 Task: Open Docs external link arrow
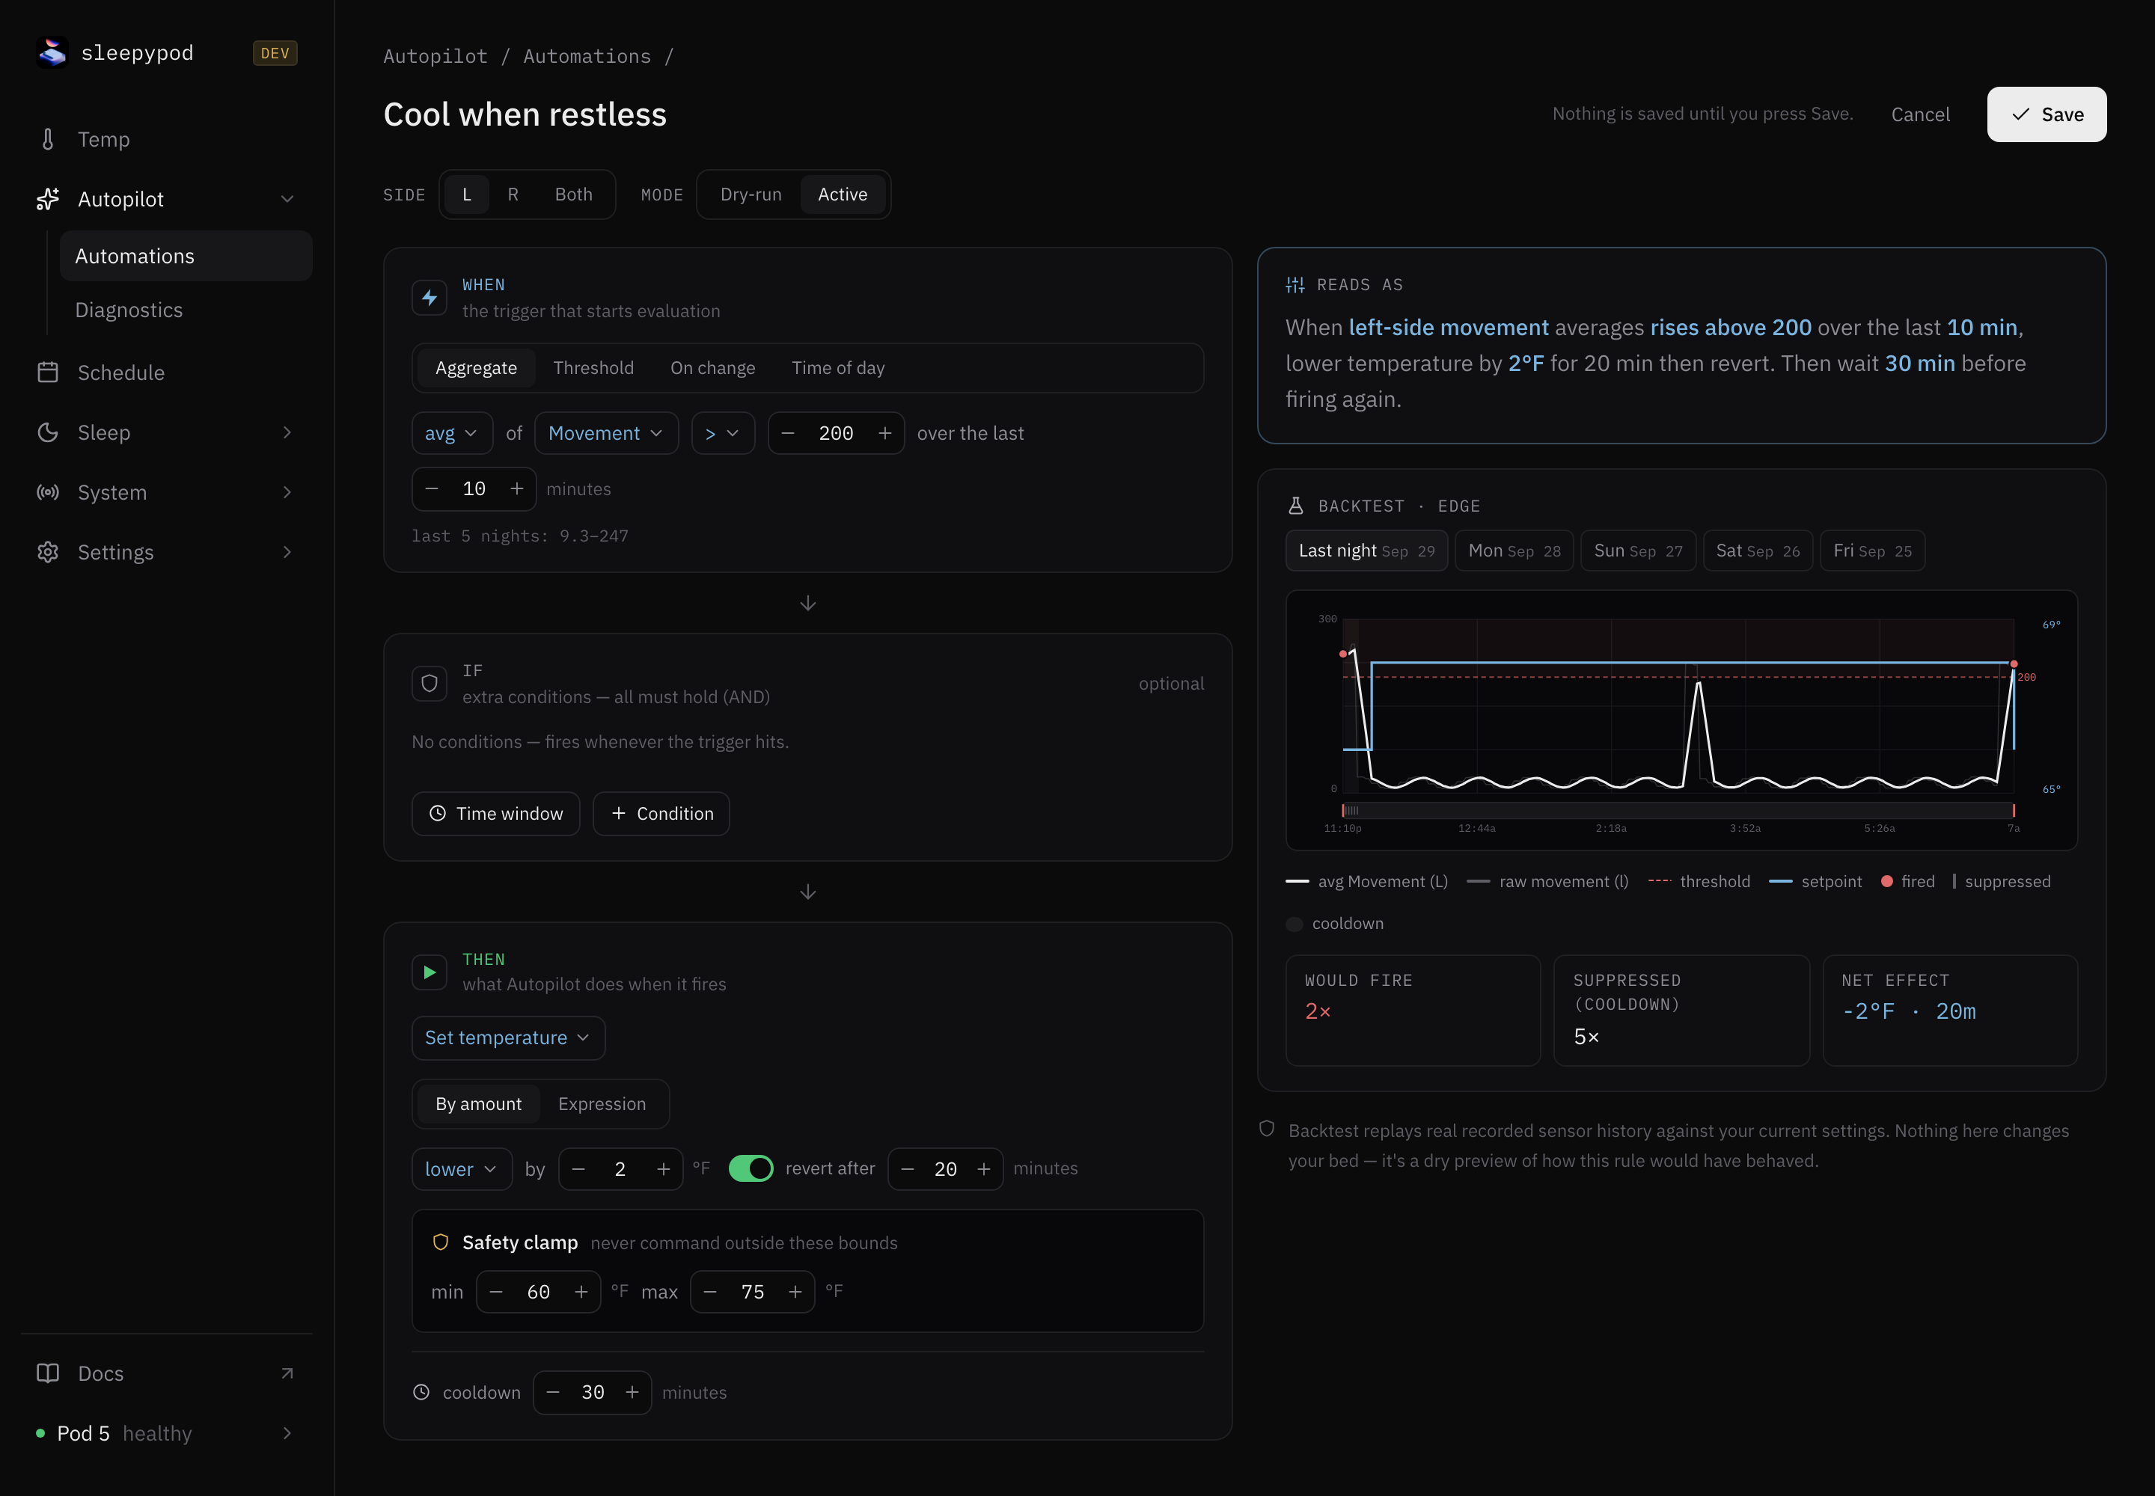click(287, 1373)
